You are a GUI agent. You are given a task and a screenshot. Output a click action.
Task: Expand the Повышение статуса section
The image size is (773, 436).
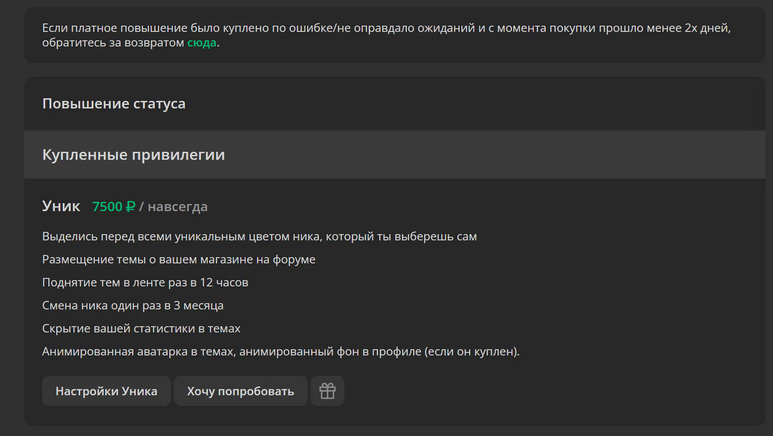tap(395, 104)
